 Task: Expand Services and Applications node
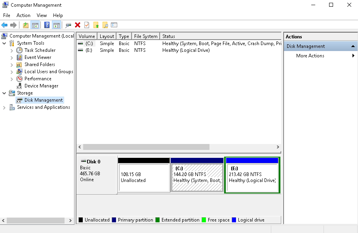(x=4, y=108)
